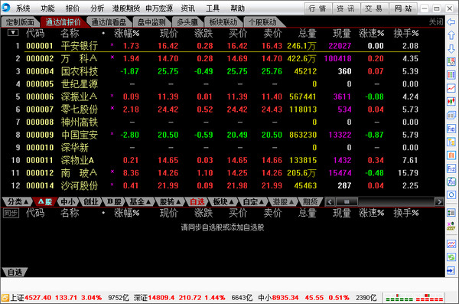Viewport: 459px width, 304px height.
Task: Click the multi-line wave chart sidebar icon
Action: click(451, 244)
